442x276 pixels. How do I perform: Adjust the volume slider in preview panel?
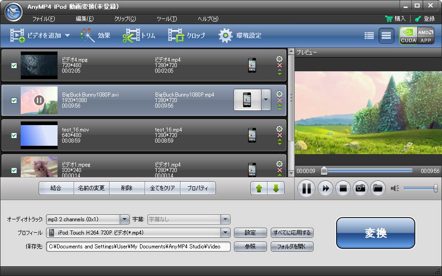[x=419, y=188]
